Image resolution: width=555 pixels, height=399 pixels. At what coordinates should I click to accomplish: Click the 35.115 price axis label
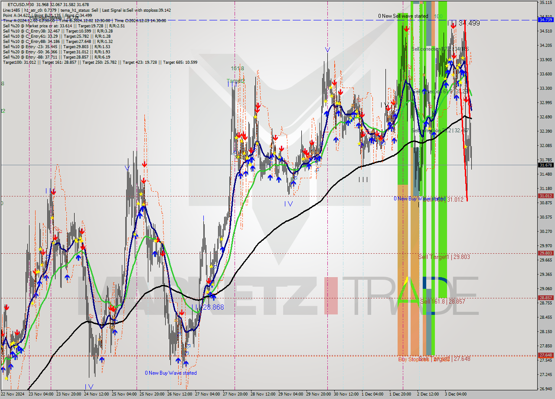coord(545,3)
